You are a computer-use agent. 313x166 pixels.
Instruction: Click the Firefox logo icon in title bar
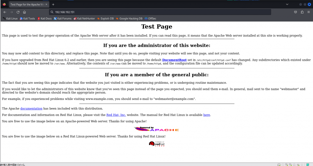coord(4,4)
